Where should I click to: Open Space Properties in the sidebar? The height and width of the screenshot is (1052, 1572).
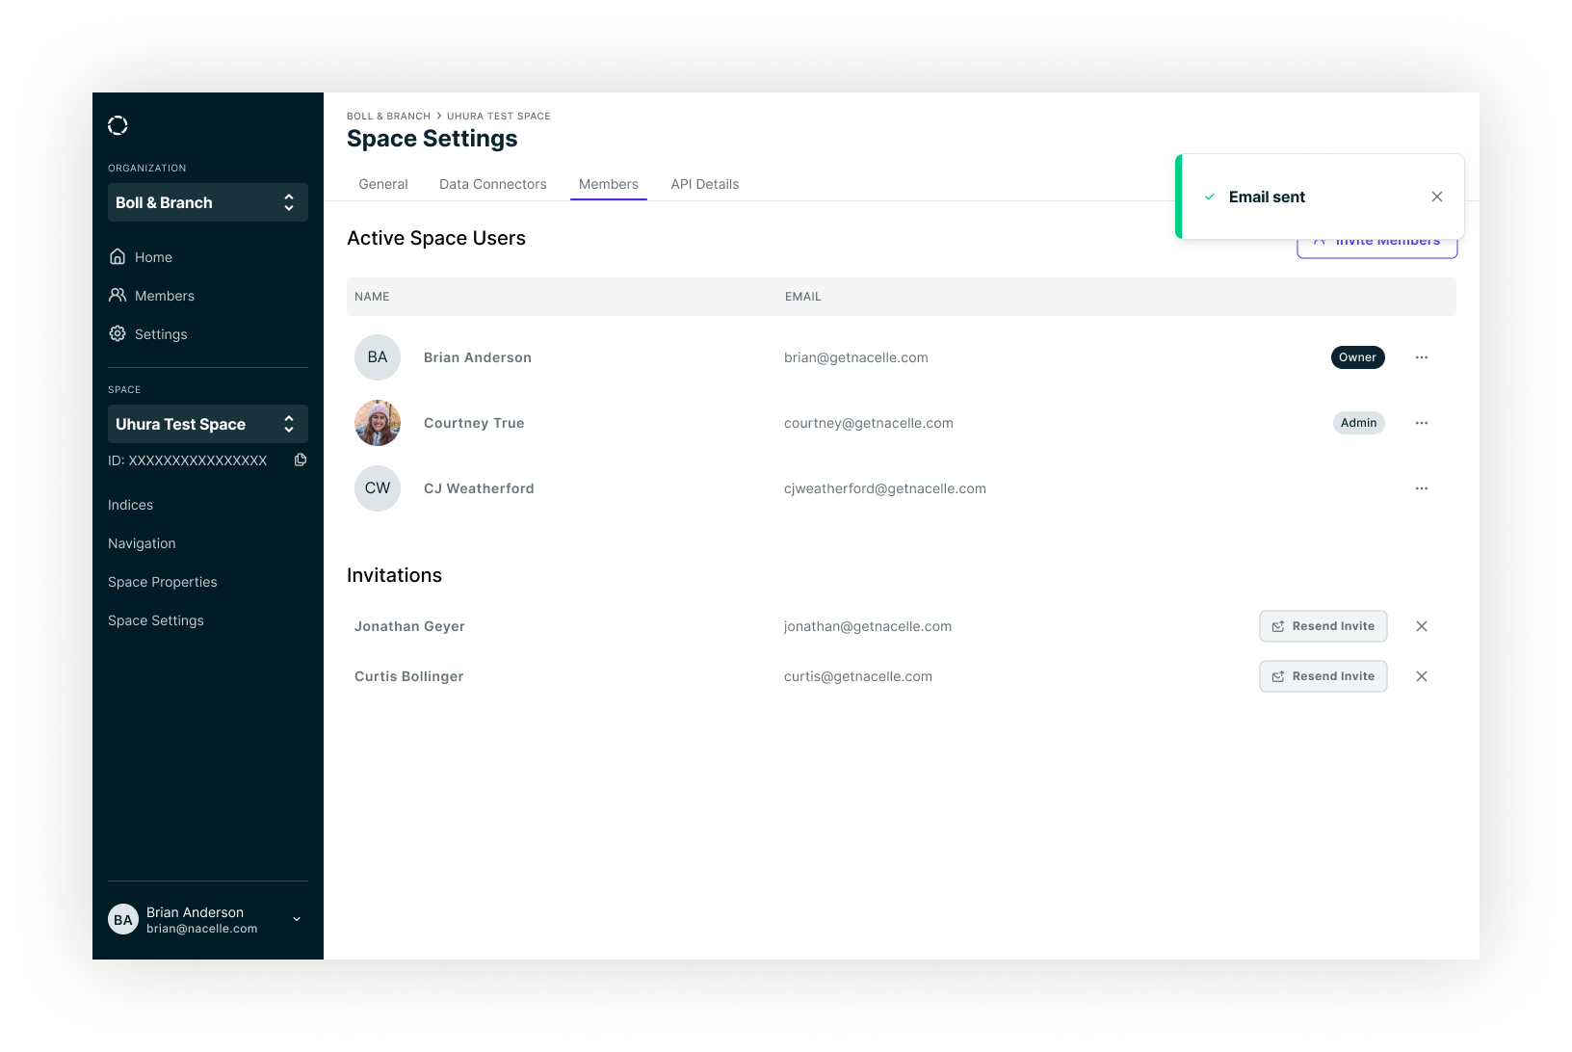pyautogui.click(x=163, y=582)
